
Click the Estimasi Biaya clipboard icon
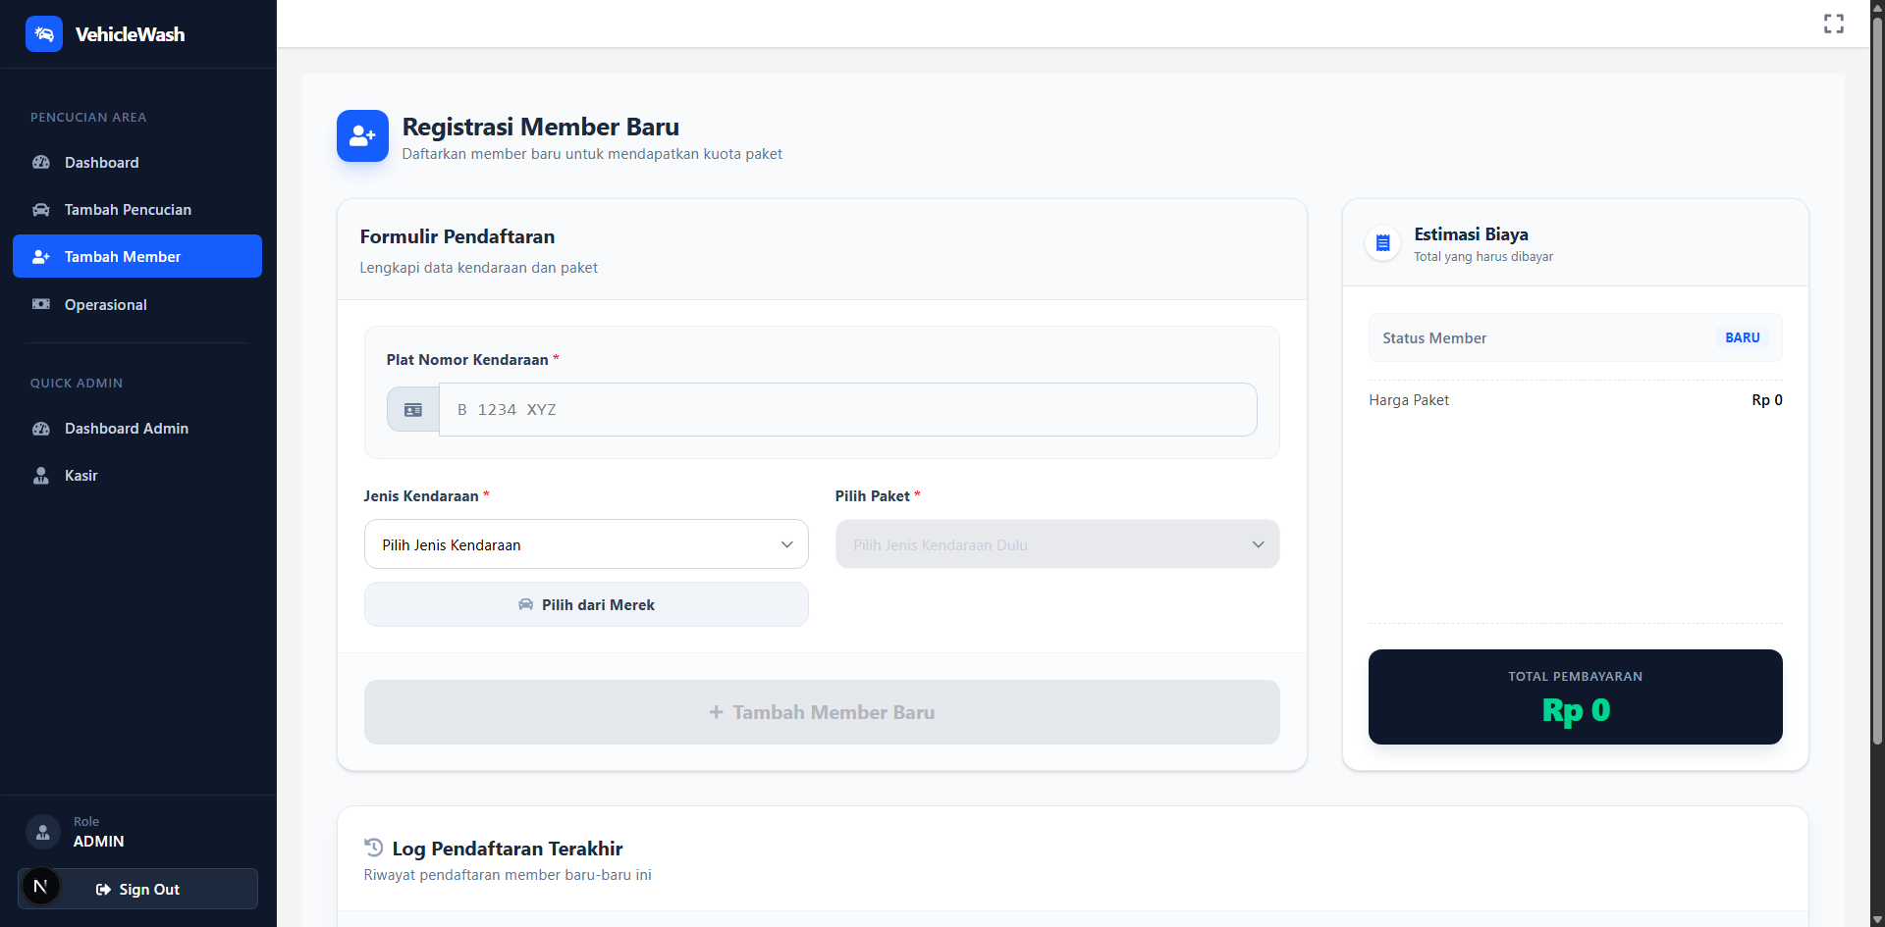pyautogui.click(x=1382, y=243)
